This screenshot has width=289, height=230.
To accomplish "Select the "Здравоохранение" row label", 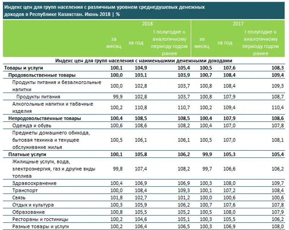I will [34, 183].
